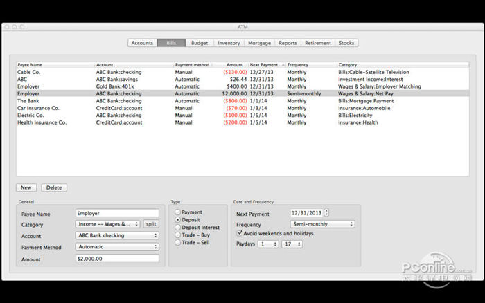Open the second Paydays dropdown showing 17
This screenshot has width=485, height=303.
pos(292,244)
